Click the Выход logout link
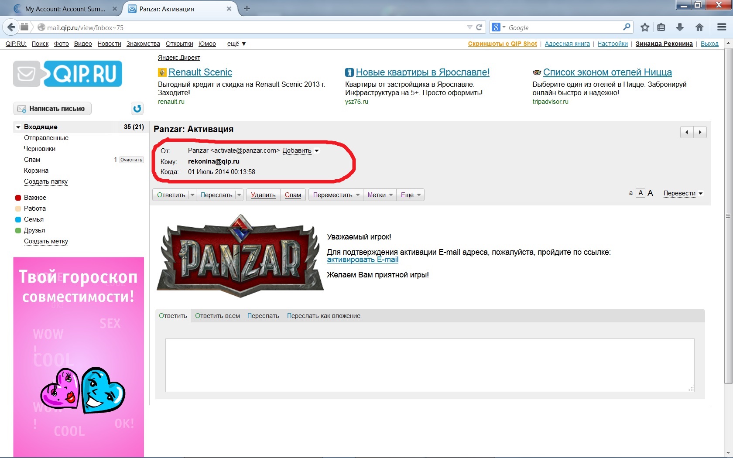Image resolution: width=733 pixels, height=458 pixels. [x=709, y=44]
